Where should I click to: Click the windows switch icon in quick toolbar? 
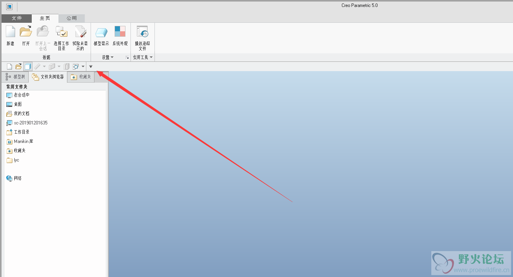click(x=76, y=66)
